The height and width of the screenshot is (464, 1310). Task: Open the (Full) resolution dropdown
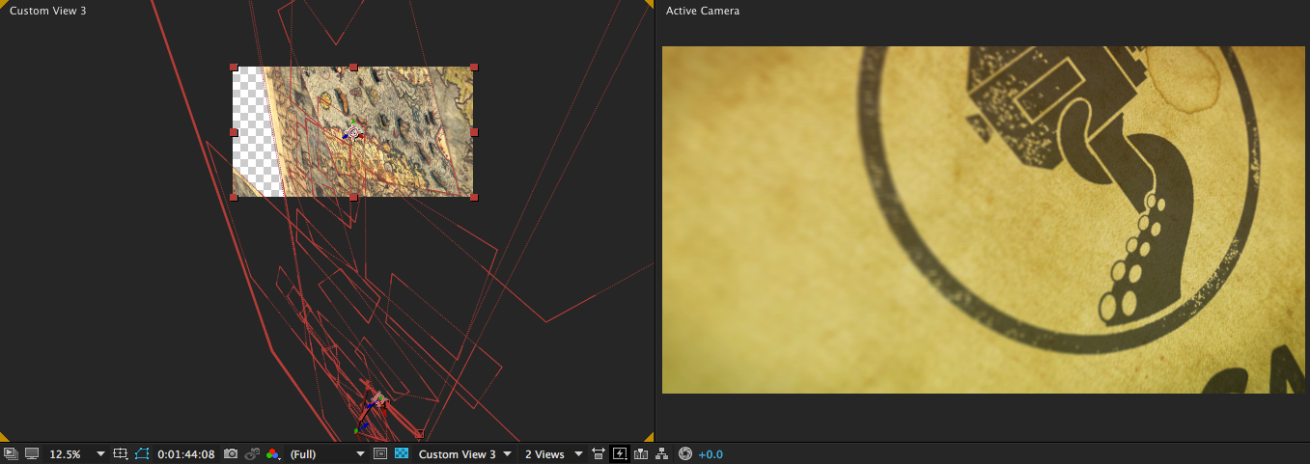coord(327,454)
